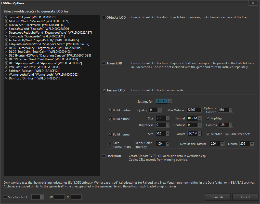Select the DLC2SolstheimWorld [WRLD:04000800] row text
Viewport: 260px width, 204px height.
coord(43,59)
